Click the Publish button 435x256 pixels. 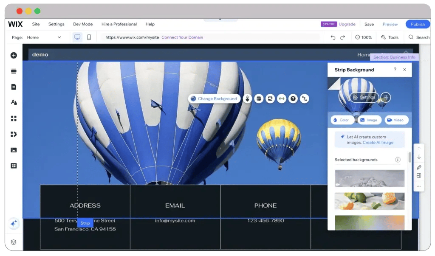tap(417, 24)
